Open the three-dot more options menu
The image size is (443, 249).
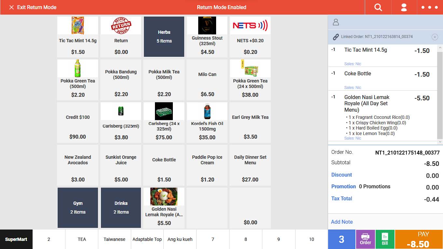(x=430, y=7)
